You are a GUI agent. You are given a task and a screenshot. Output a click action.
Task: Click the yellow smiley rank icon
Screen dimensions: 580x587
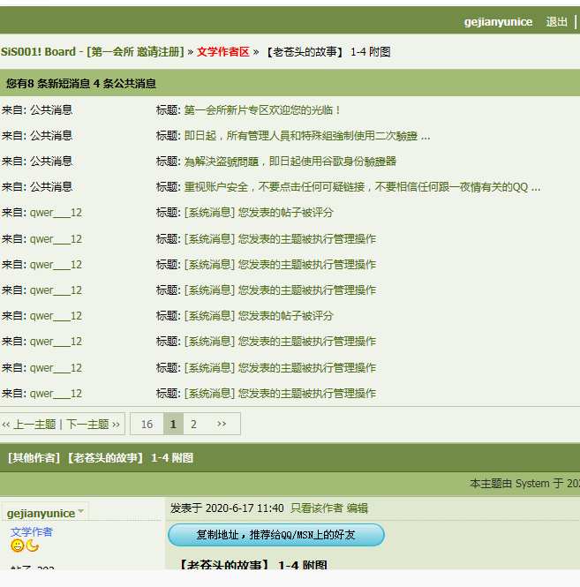click(18, 546)
